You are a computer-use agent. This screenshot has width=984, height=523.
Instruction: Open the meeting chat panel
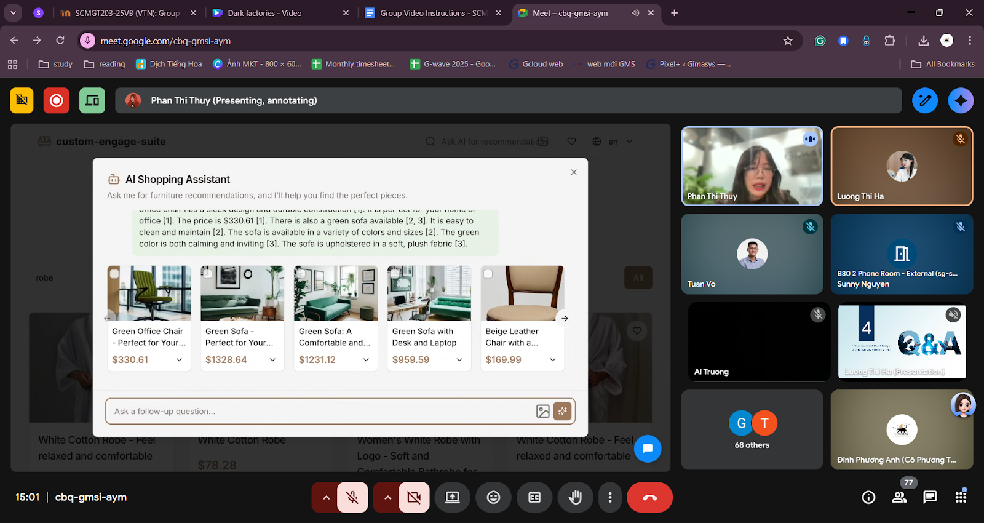click(x=930, y=497)
